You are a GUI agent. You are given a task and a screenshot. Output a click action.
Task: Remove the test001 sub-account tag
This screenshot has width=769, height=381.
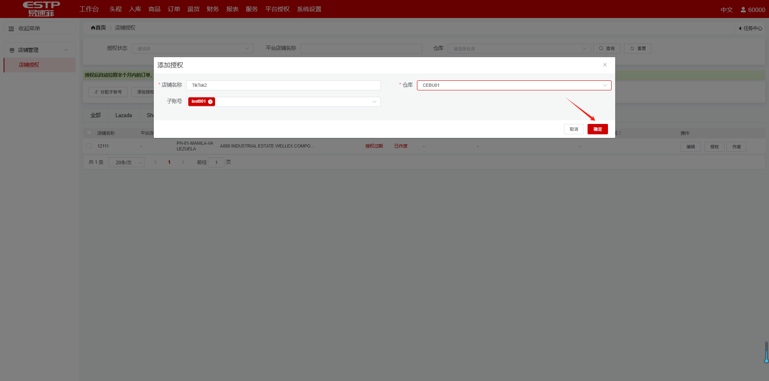[x=210, y=102]
